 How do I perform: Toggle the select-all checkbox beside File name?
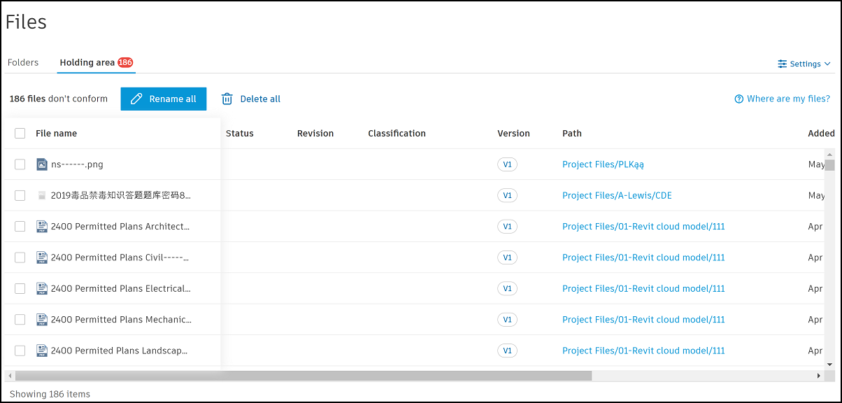20,134
